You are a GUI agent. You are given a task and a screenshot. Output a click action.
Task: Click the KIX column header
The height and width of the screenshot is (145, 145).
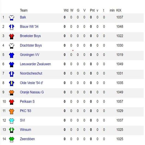click(x=119, y=10)
